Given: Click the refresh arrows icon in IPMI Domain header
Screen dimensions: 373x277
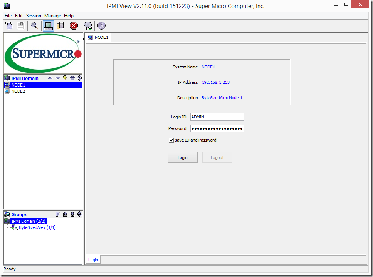Looking at the screenshot, I should (x=79, y=78).
